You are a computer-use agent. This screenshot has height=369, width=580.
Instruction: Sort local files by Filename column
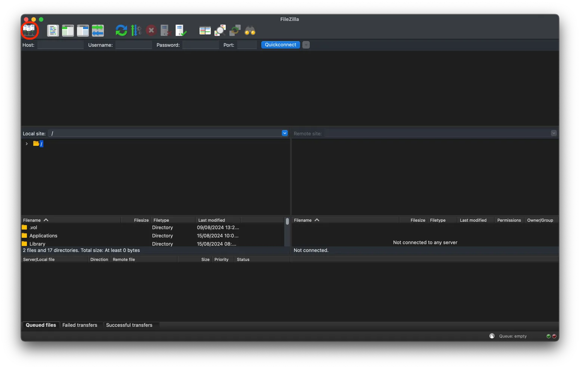tap(71, 220)
